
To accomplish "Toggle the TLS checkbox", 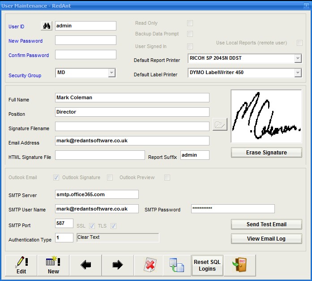I will 113,226.
